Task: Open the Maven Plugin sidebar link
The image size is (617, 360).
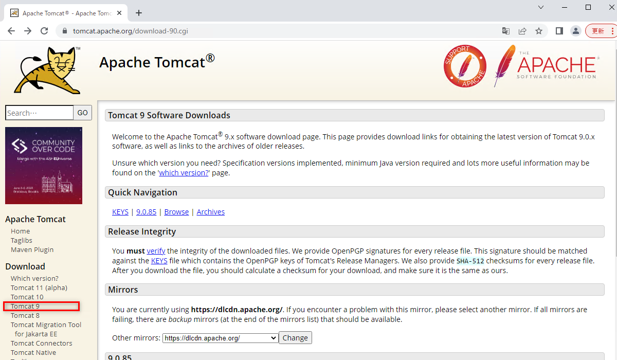Action: pos(32,249)
